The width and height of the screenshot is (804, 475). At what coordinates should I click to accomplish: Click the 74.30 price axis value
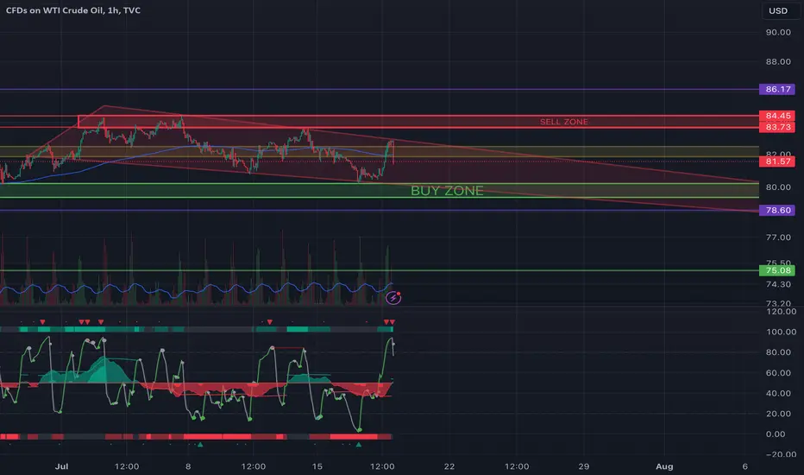(778, 284)
